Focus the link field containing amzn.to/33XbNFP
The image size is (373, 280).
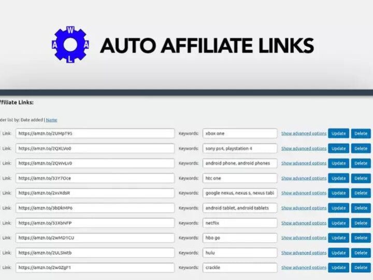95,223
